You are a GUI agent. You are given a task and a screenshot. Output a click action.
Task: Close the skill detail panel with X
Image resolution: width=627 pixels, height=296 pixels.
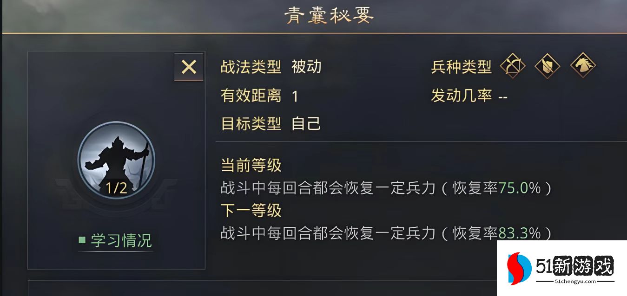click(x=189, y=67)
